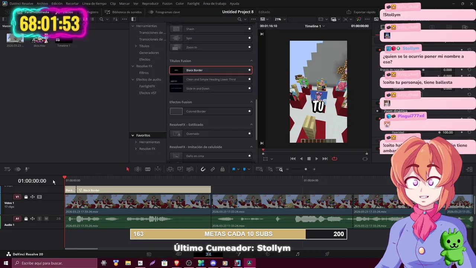Image resolution: width=476 pixels, height=268 pixels.
Task: Choose the blade edit mode tool
Action: [148, 169]
